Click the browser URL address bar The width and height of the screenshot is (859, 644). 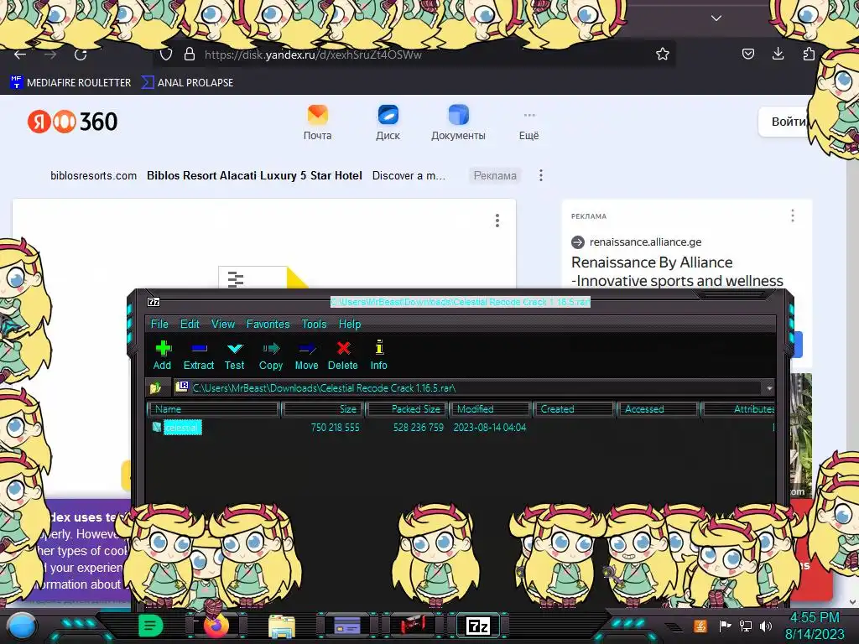point(416,55)
